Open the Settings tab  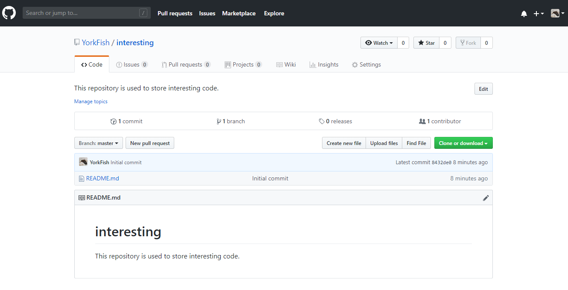[x=366, y=64]
